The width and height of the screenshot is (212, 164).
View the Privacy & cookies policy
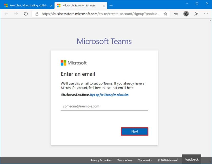click(x=101, y=160)
